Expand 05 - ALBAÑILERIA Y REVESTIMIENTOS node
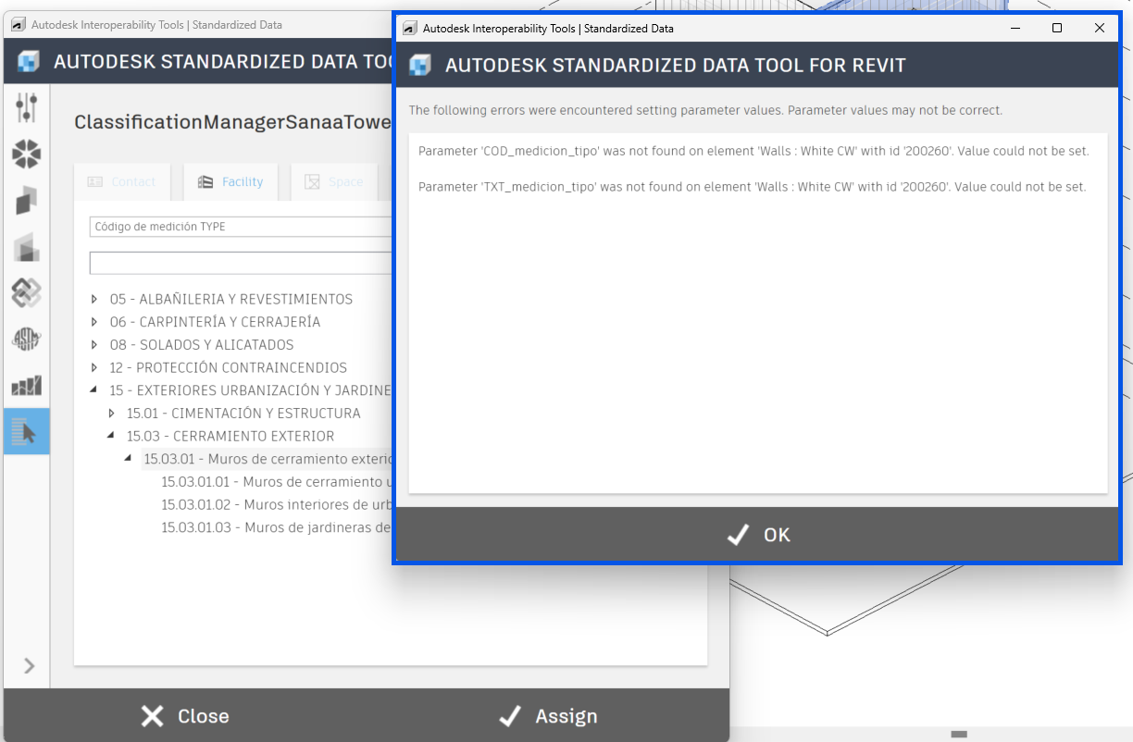Image resolution: width=1133 pixels, height=742 pixels. 93,300
